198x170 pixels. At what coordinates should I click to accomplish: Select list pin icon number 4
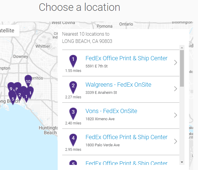coord(73,140)
